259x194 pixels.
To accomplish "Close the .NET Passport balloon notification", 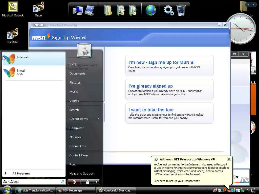I will click(229, 159).
